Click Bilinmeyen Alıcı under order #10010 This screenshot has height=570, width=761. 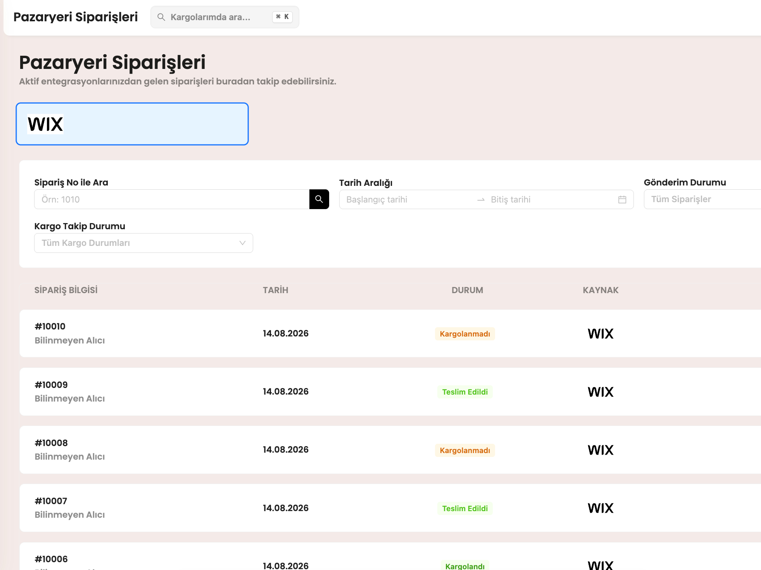point(70,340)
